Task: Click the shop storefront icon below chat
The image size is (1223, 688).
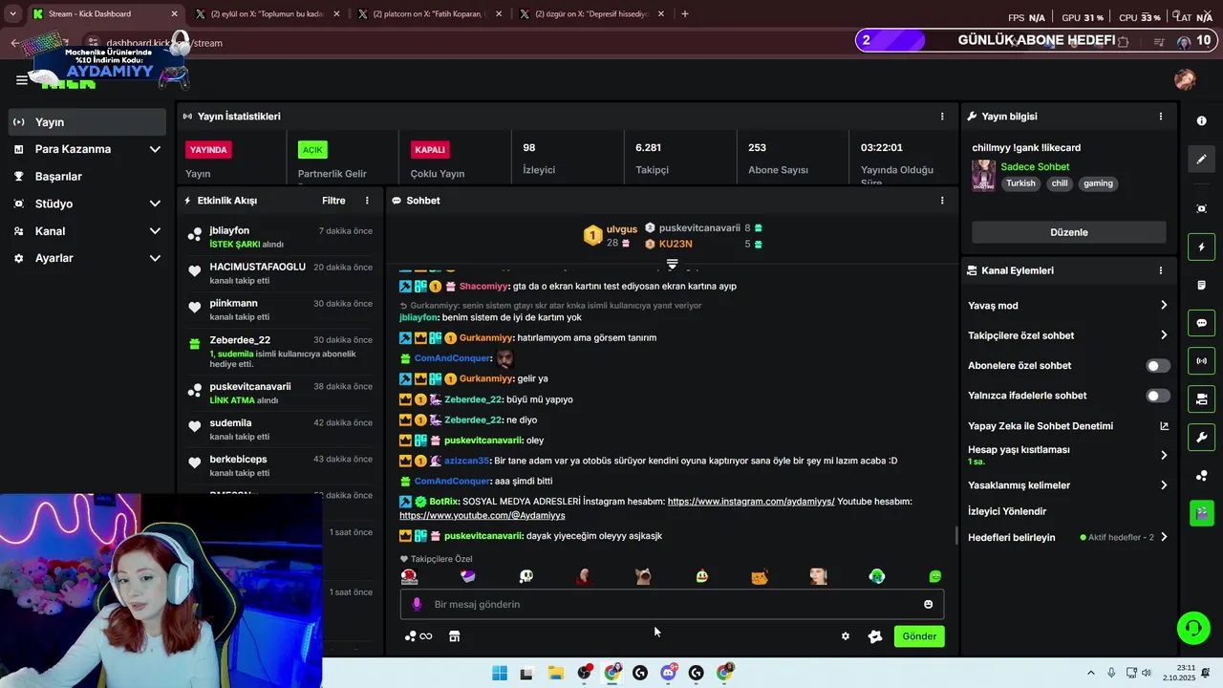Action: coord(455,636)
